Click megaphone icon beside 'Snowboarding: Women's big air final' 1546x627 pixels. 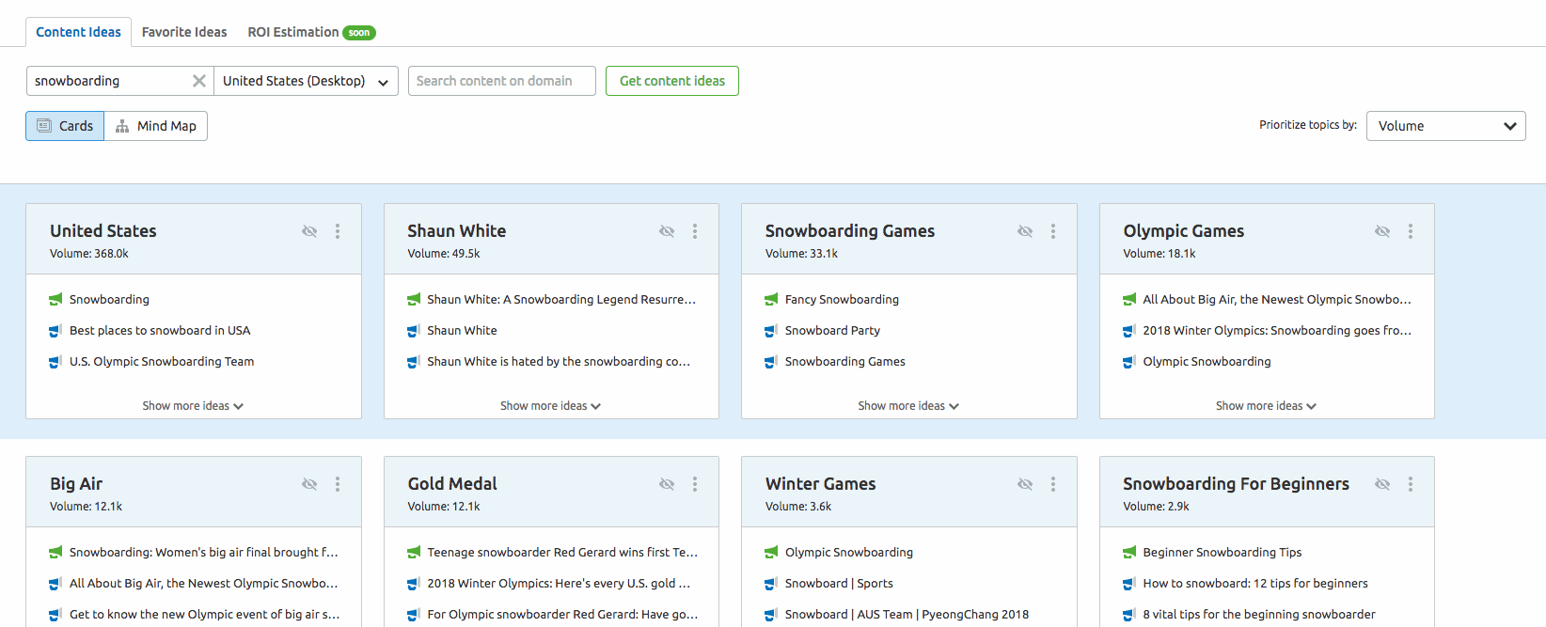point(55,553)
